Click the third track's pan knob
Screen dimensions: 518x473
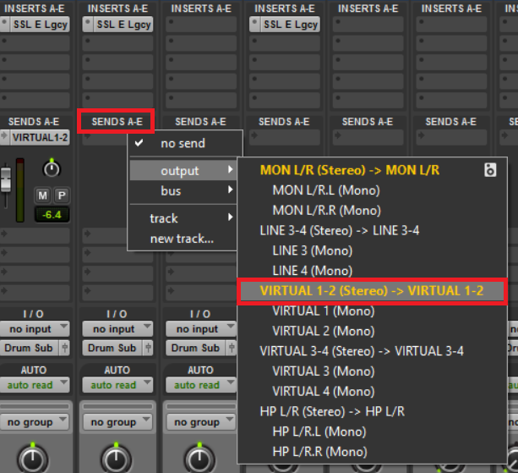(200, 458)
